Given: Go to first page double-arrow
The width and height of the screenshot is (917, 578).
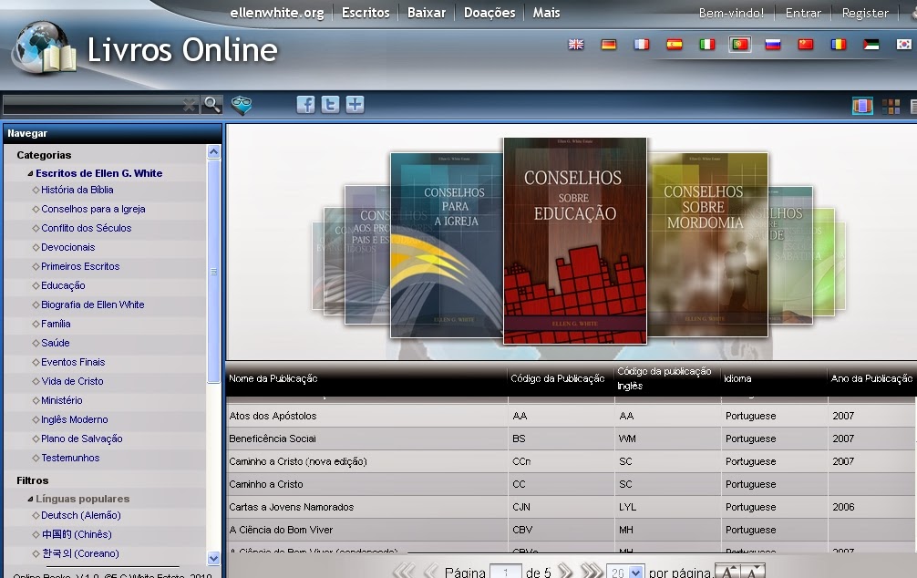Looking at the screenshot, I should click(404, 571).
